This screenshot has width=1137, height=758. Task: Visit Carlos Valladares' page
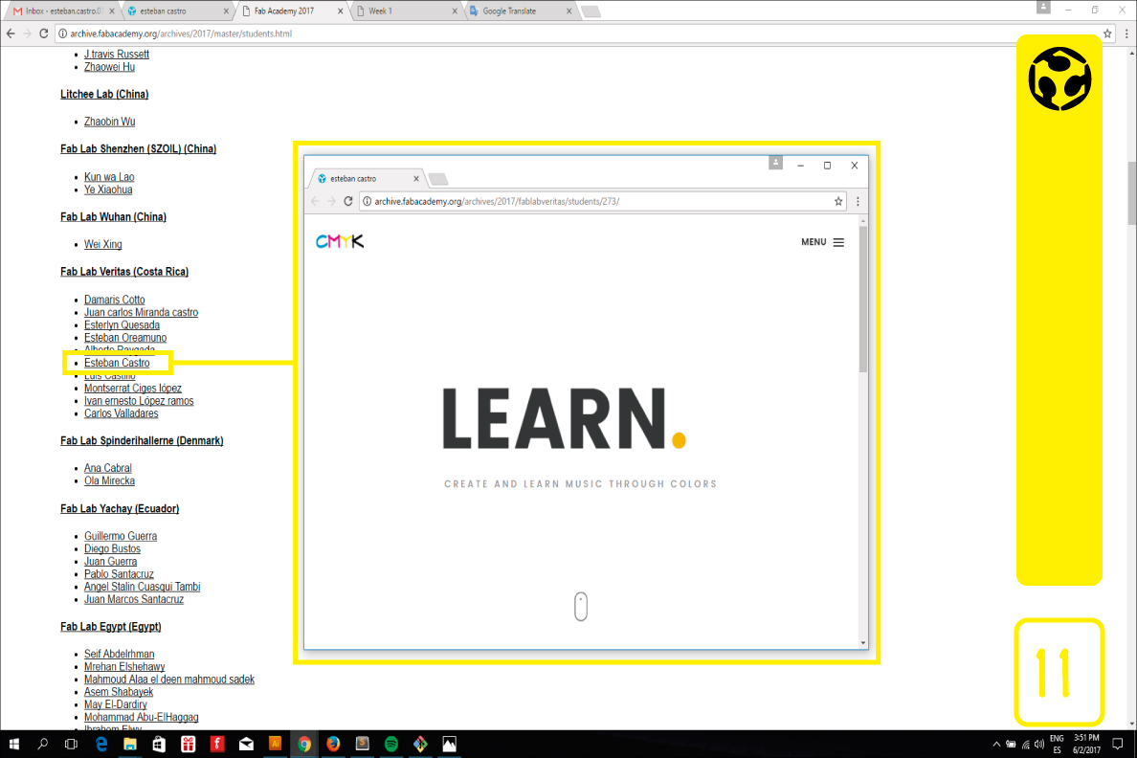point(122,413)
